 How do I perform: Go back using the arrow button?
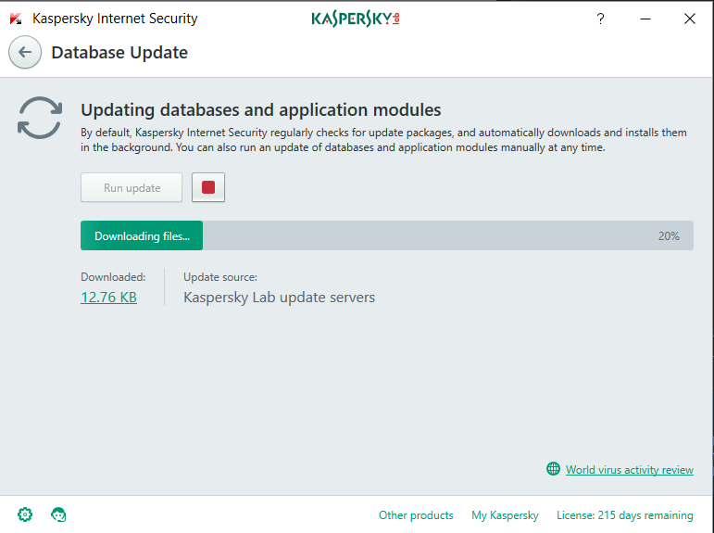tap(25, 53)
